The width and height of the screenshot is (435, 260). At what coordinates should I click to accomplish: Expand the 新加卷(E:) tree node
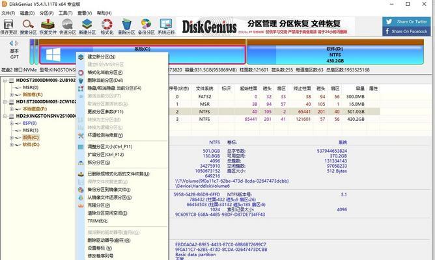click(12, 95)
